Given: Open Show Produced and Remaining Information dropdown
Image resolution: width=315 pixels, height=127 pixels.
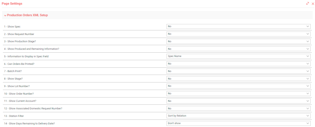Looking at the screenshot, I should 238,49.
